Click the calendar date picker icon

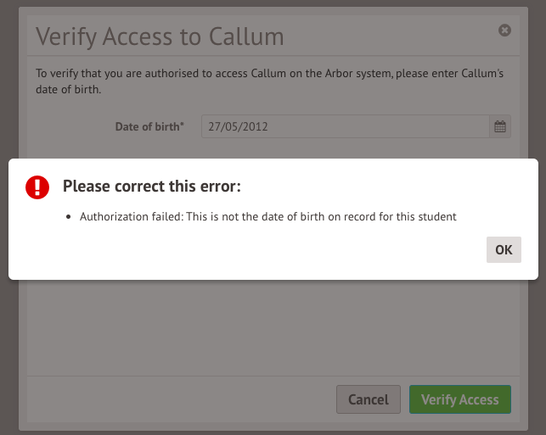click(x=500, y=126)
